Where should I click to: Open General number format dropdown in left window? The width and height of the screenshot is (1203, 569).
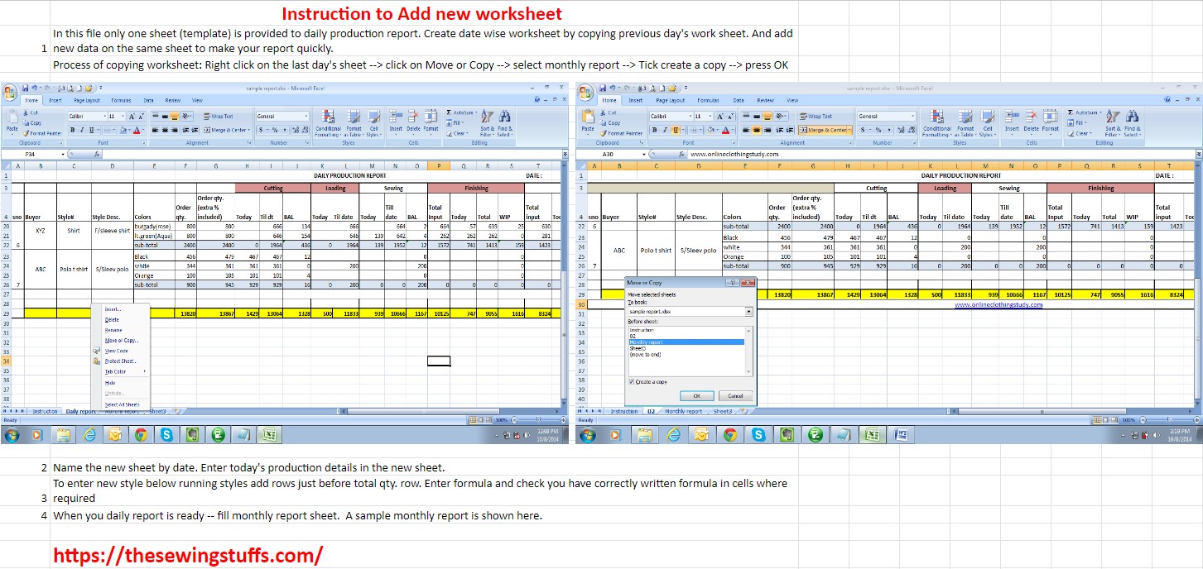click(306, 117)
